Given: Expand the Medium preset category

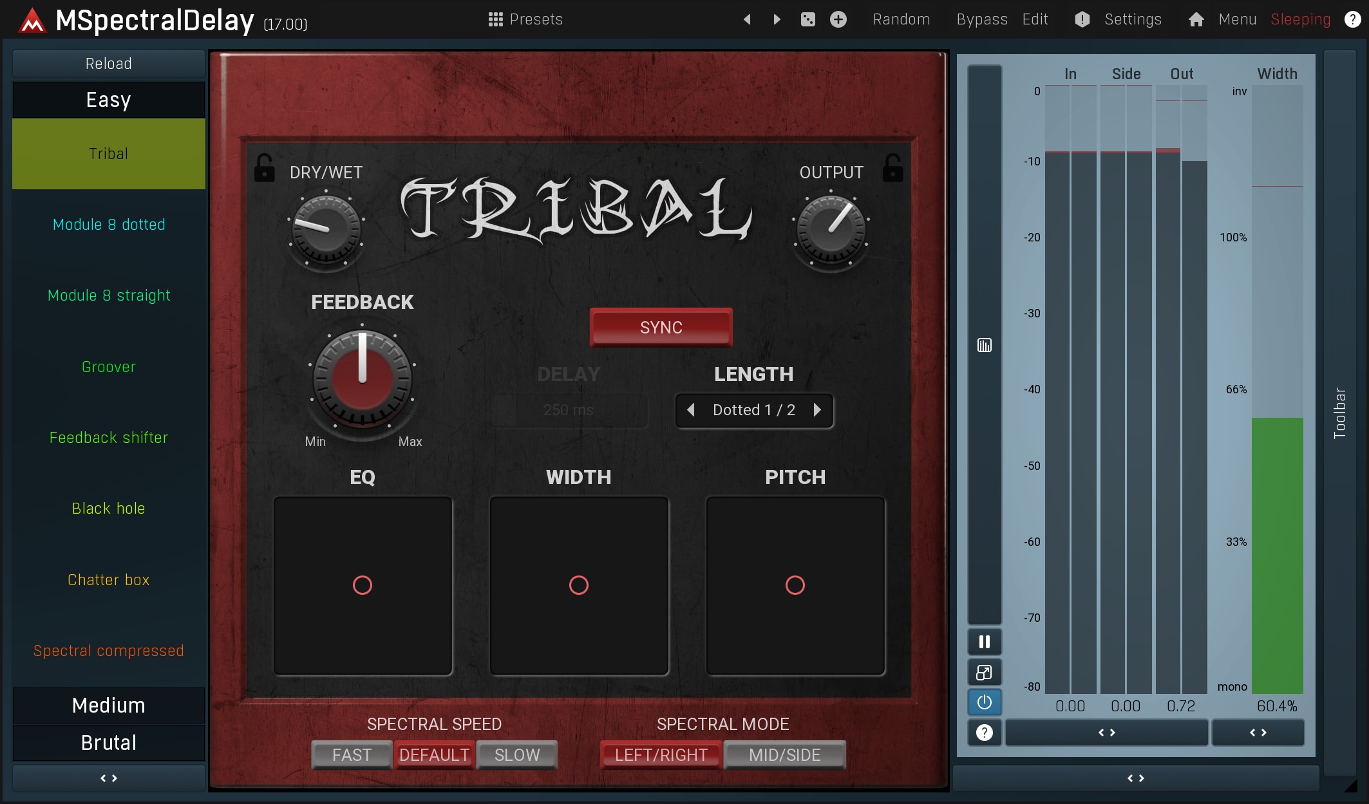Looking at the screenshot, I should 108,706.
